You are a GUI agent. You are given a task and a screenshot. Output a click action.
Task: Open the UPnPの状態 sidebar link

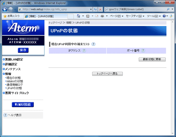[x=14, y=88]
